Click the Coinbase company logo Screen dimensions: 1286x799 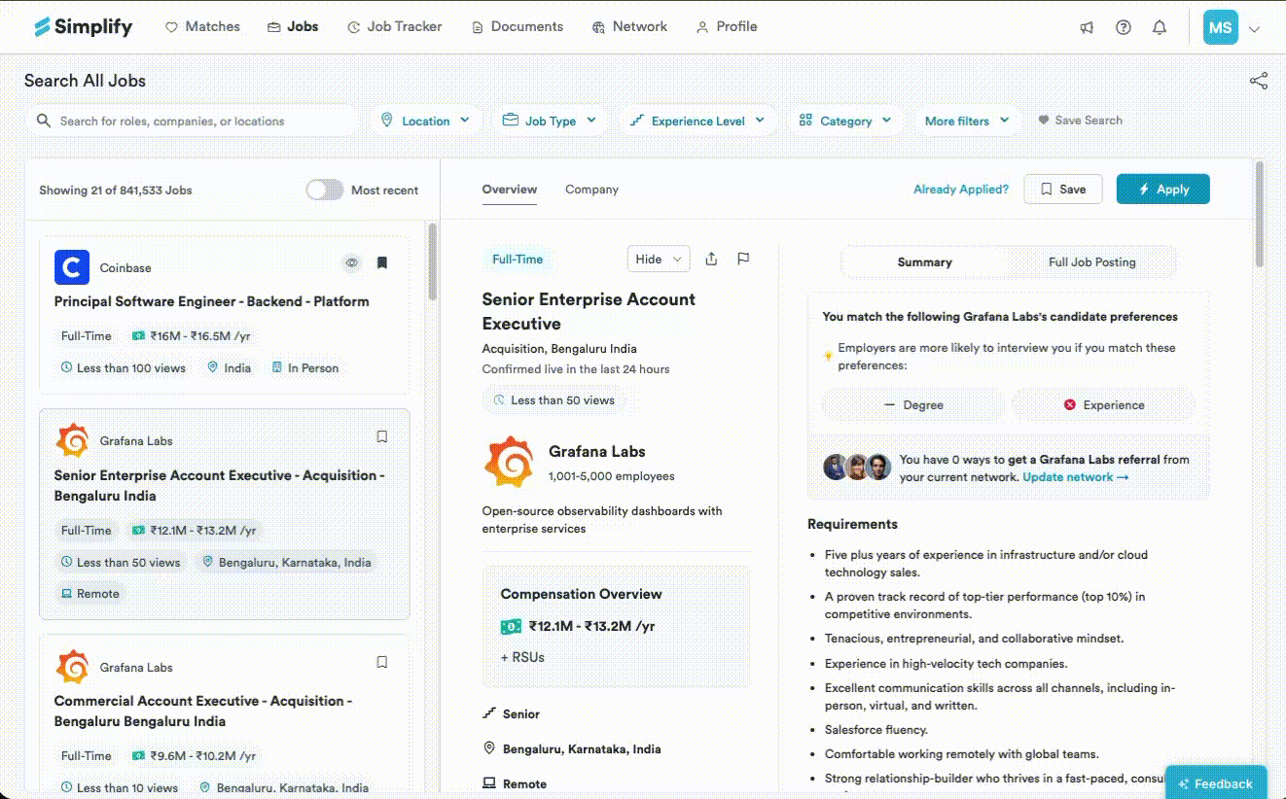tap(72, 267)
